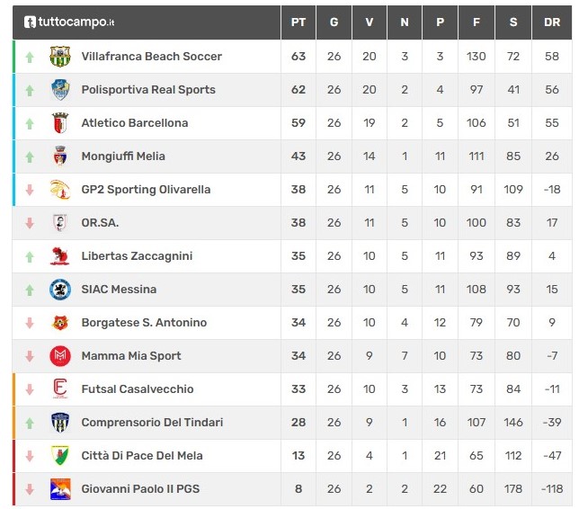Viewport: 579px width, 509px height.
Task: Click the Mongiuffi Melia team crest
Action: (60, 156)
